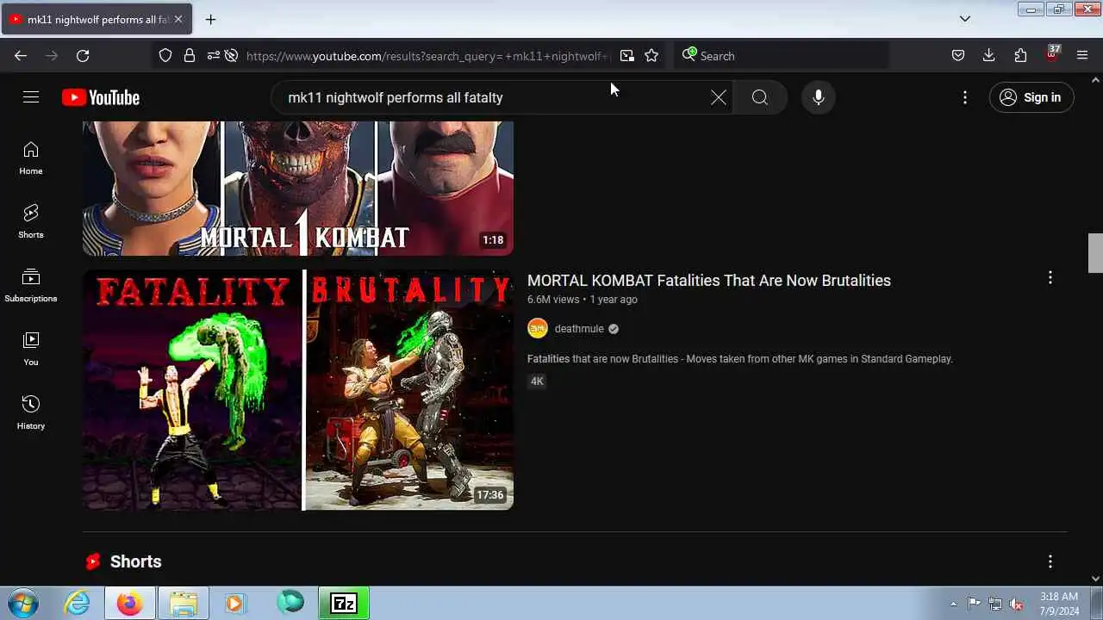The height and width of the screenshot is (620, 1103).
Task: Click the Sign in button
Action: click(1031, 97)
